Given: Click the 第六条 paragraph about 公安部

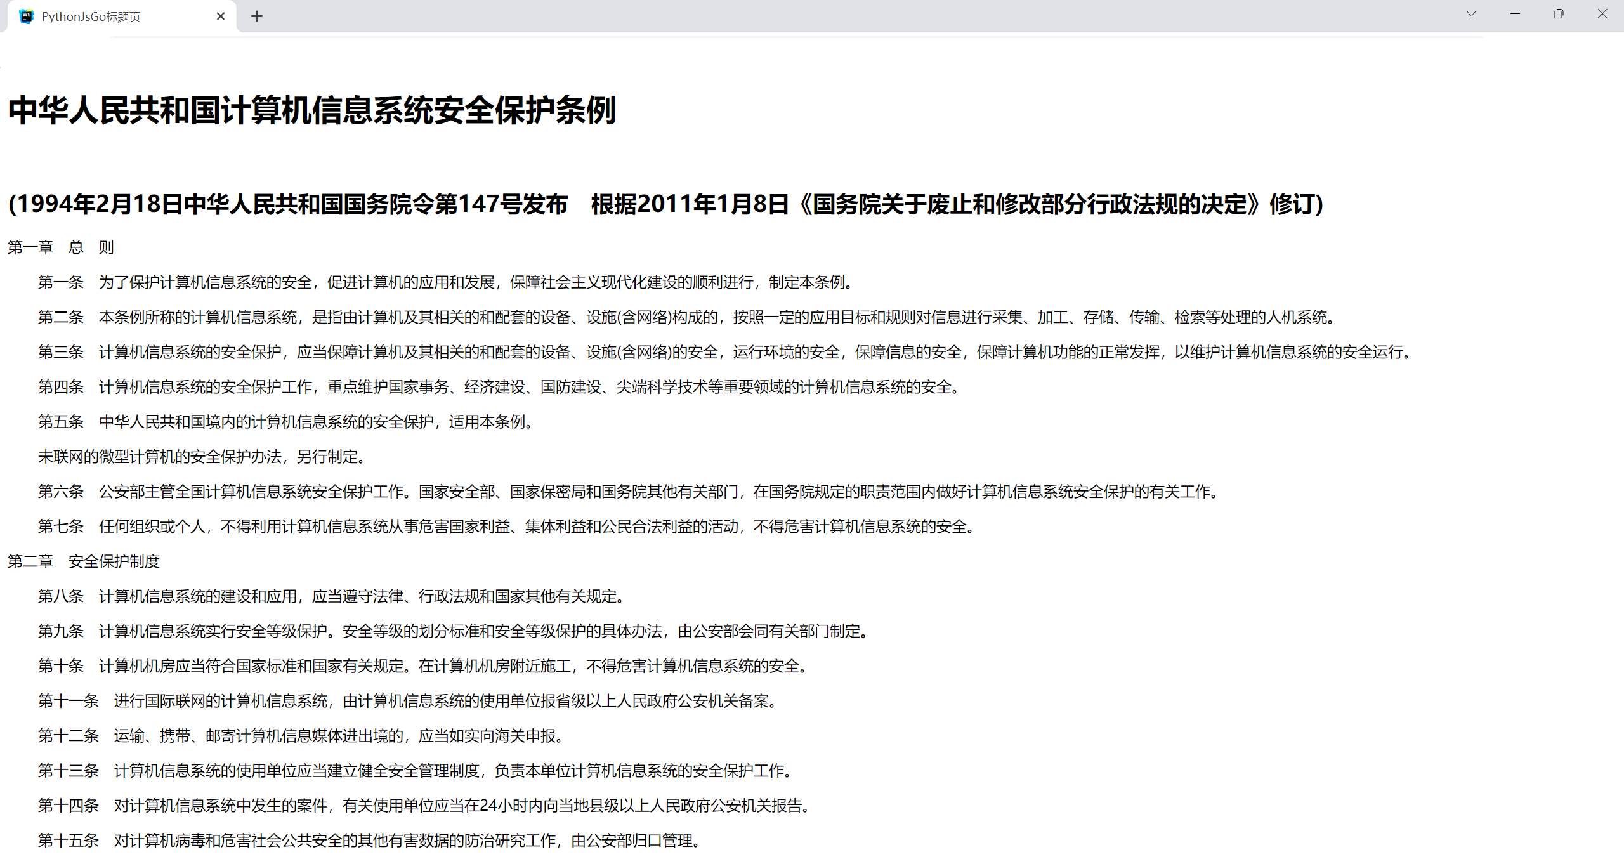Looking at the screenshot, I should click(x=629, y=492).
